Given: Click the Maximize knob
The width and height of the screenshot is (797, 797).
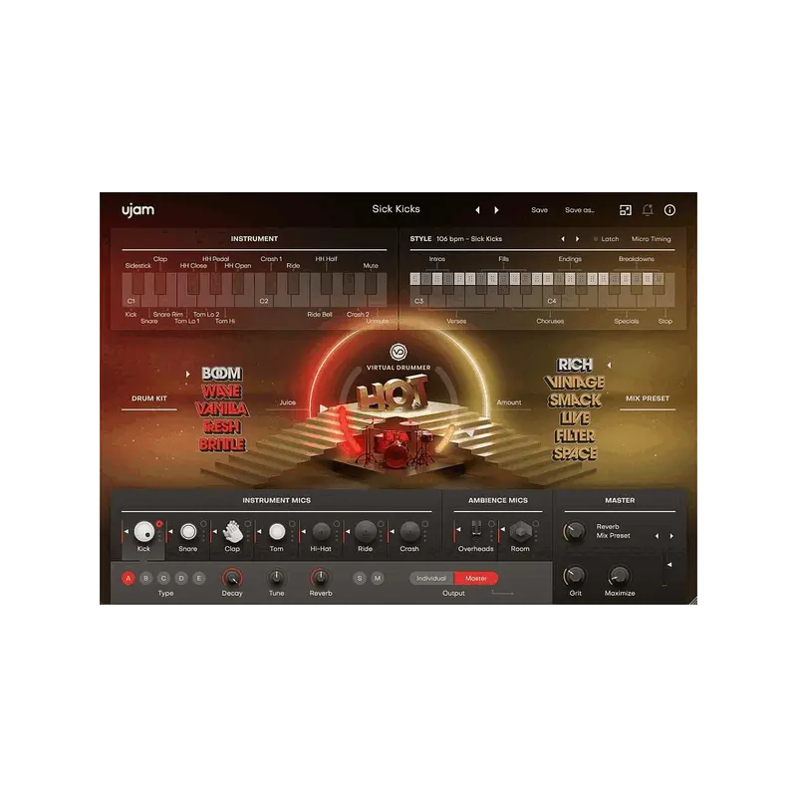Looking at the screenshot, I should click(x=619, y=577).
